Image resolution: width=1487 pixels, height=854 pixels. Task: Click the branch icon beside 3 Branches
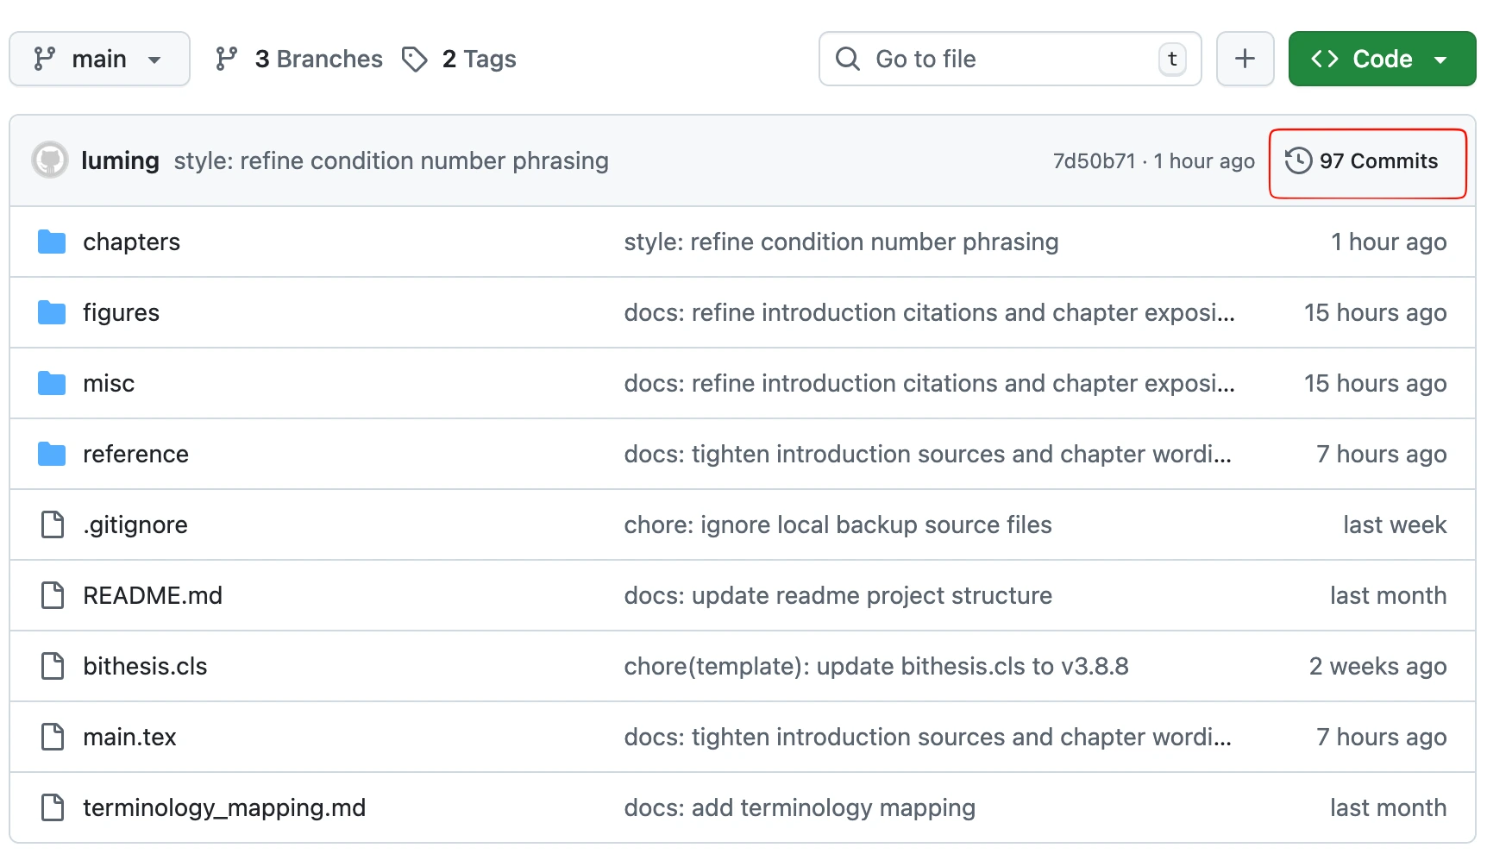[226, 59]
